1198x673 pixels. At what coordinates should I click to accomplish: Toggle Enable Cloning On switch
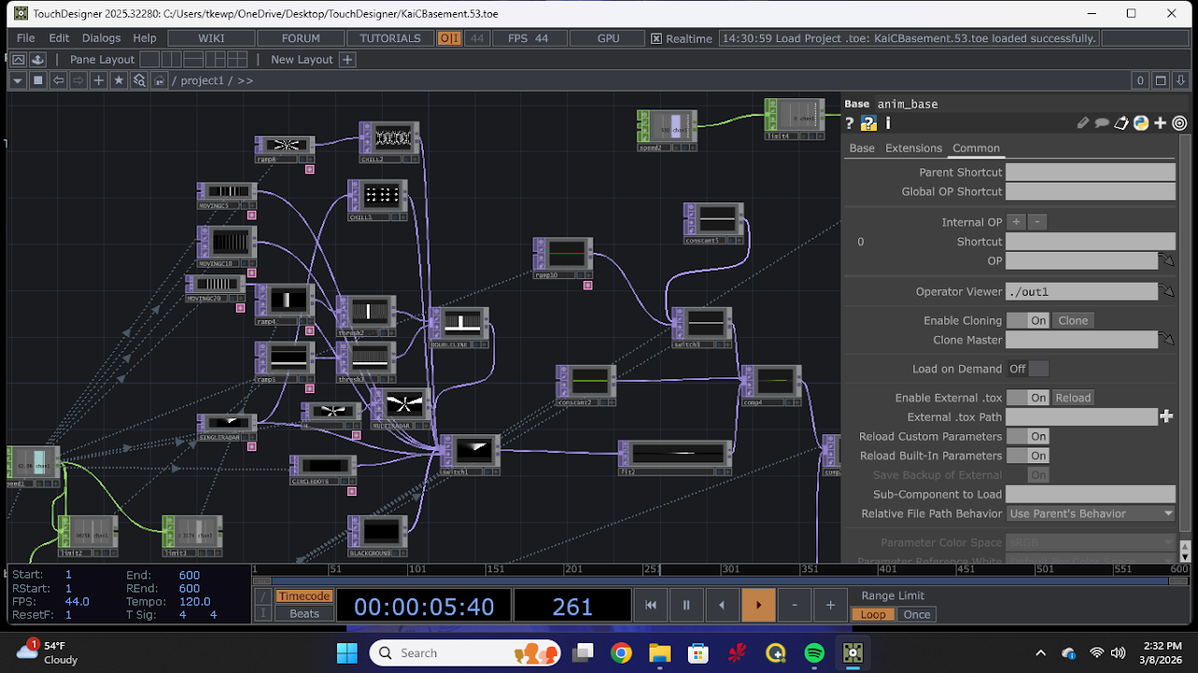pos(1028,320)
